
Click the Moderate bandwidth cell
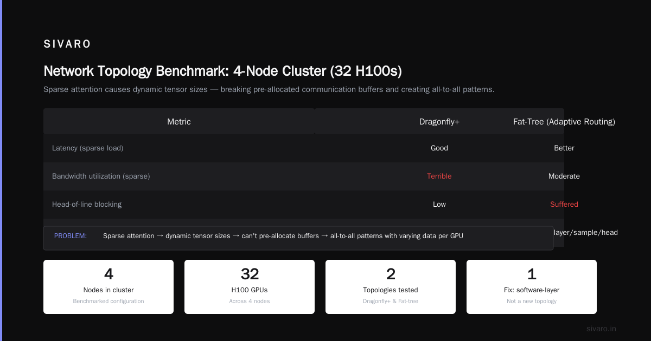coord(564,176)
